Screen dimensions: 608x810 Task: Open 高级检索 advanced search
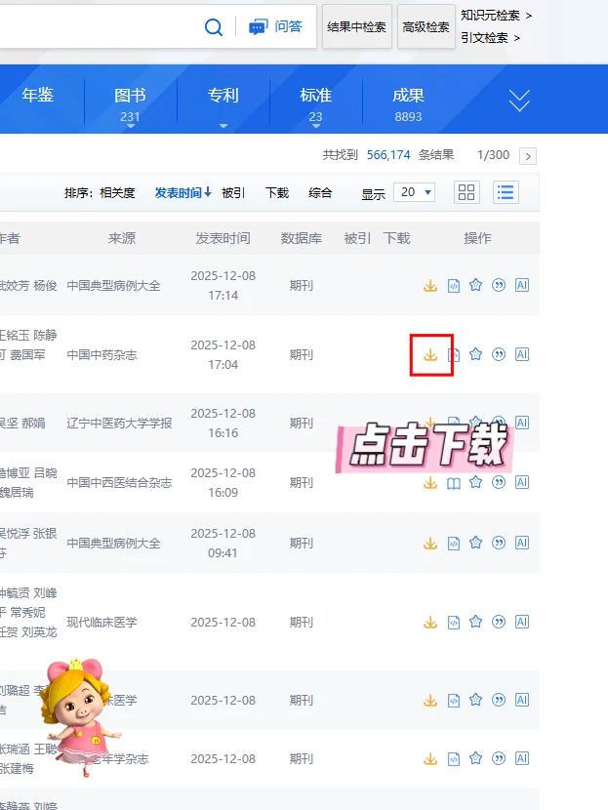(x=426, y=27)
